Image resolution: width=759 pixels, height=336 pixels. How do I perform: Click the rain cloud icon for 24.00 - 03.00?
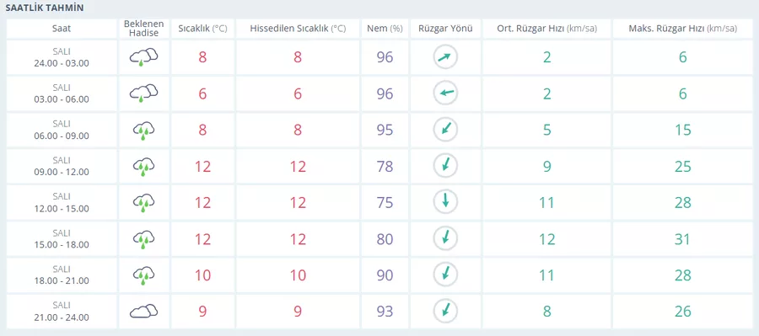tap(143, 57)
